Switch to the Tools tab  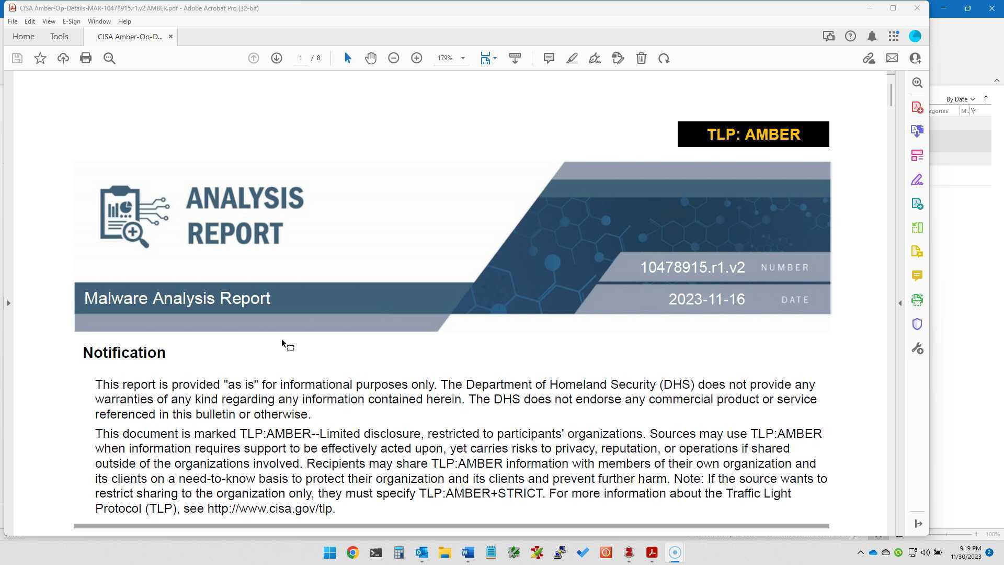59,36
